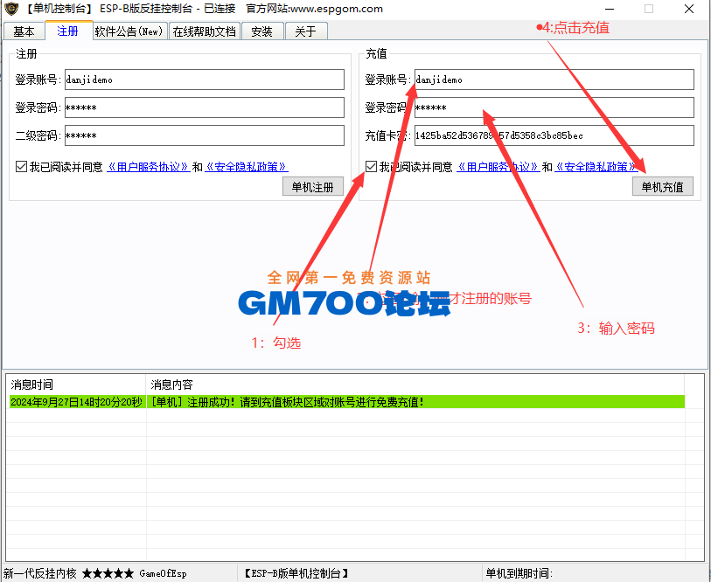Image resolution: width=711 pixels, height=582 pixels.
Task: Open the 在线帮助文档 tab
Action: 204,31
